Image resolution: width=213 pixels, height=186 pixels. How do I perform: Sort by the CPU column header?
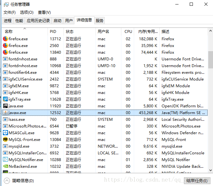coord(127,32)
